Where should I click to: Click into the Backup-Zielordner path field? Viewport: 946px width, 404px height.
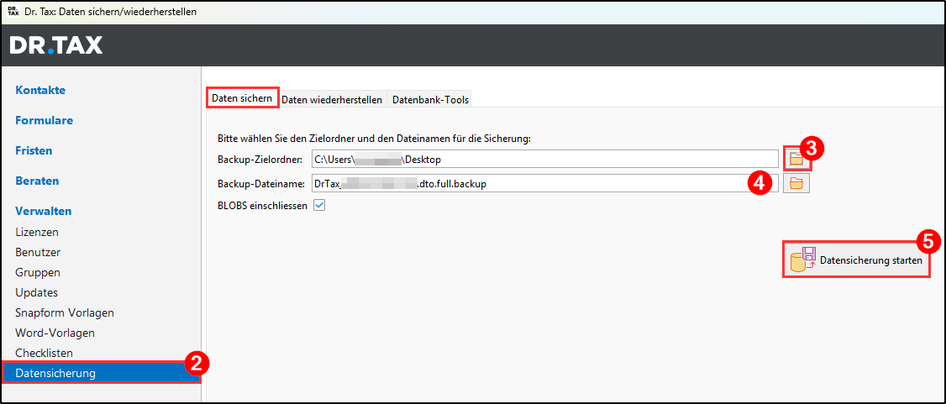(x=544, y=160)
